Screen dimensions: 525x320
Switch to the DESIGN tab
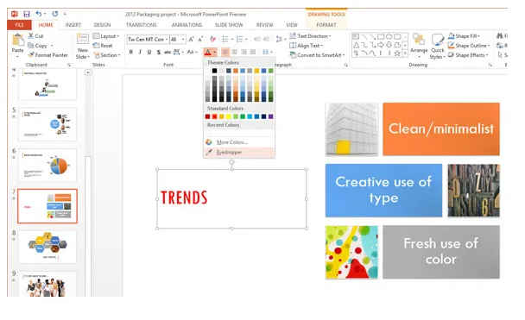coord(102,25)
